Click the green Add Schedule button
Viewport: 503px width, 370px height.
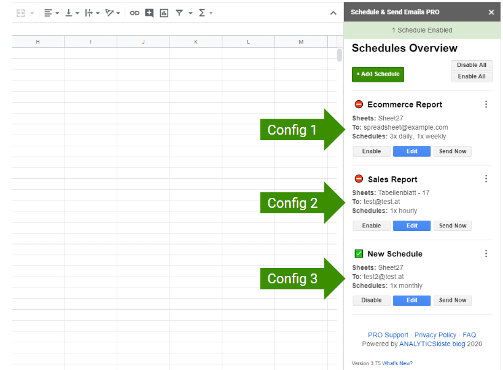click(x=378, y=74)
